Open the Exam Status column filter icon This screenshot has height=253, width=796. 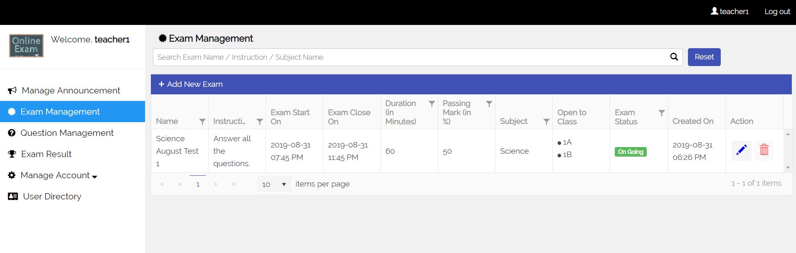pyautogui.click(x=662, y=113)
